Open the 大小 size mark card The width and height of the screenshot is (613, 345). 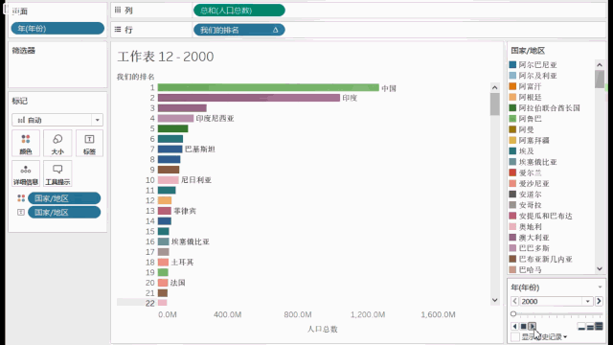(57, 144)
